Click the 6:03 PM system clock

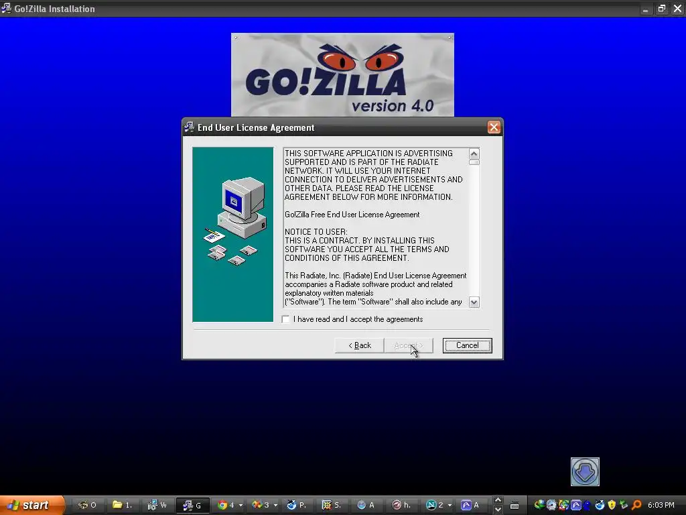661,505
